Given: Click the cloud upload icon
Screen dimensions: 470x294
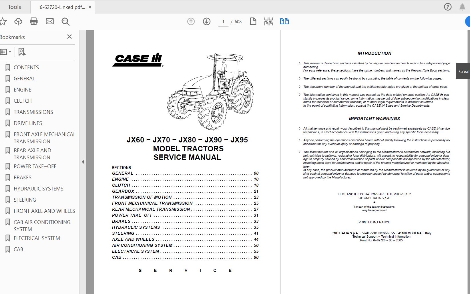Looking at the screenshot, I should (18, 21).
